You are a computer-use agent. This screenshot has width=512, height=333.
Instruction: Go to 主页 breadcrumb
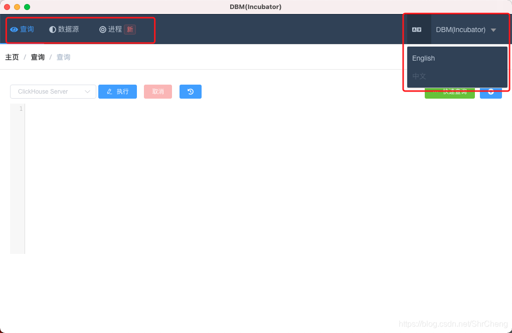point(12,57)
